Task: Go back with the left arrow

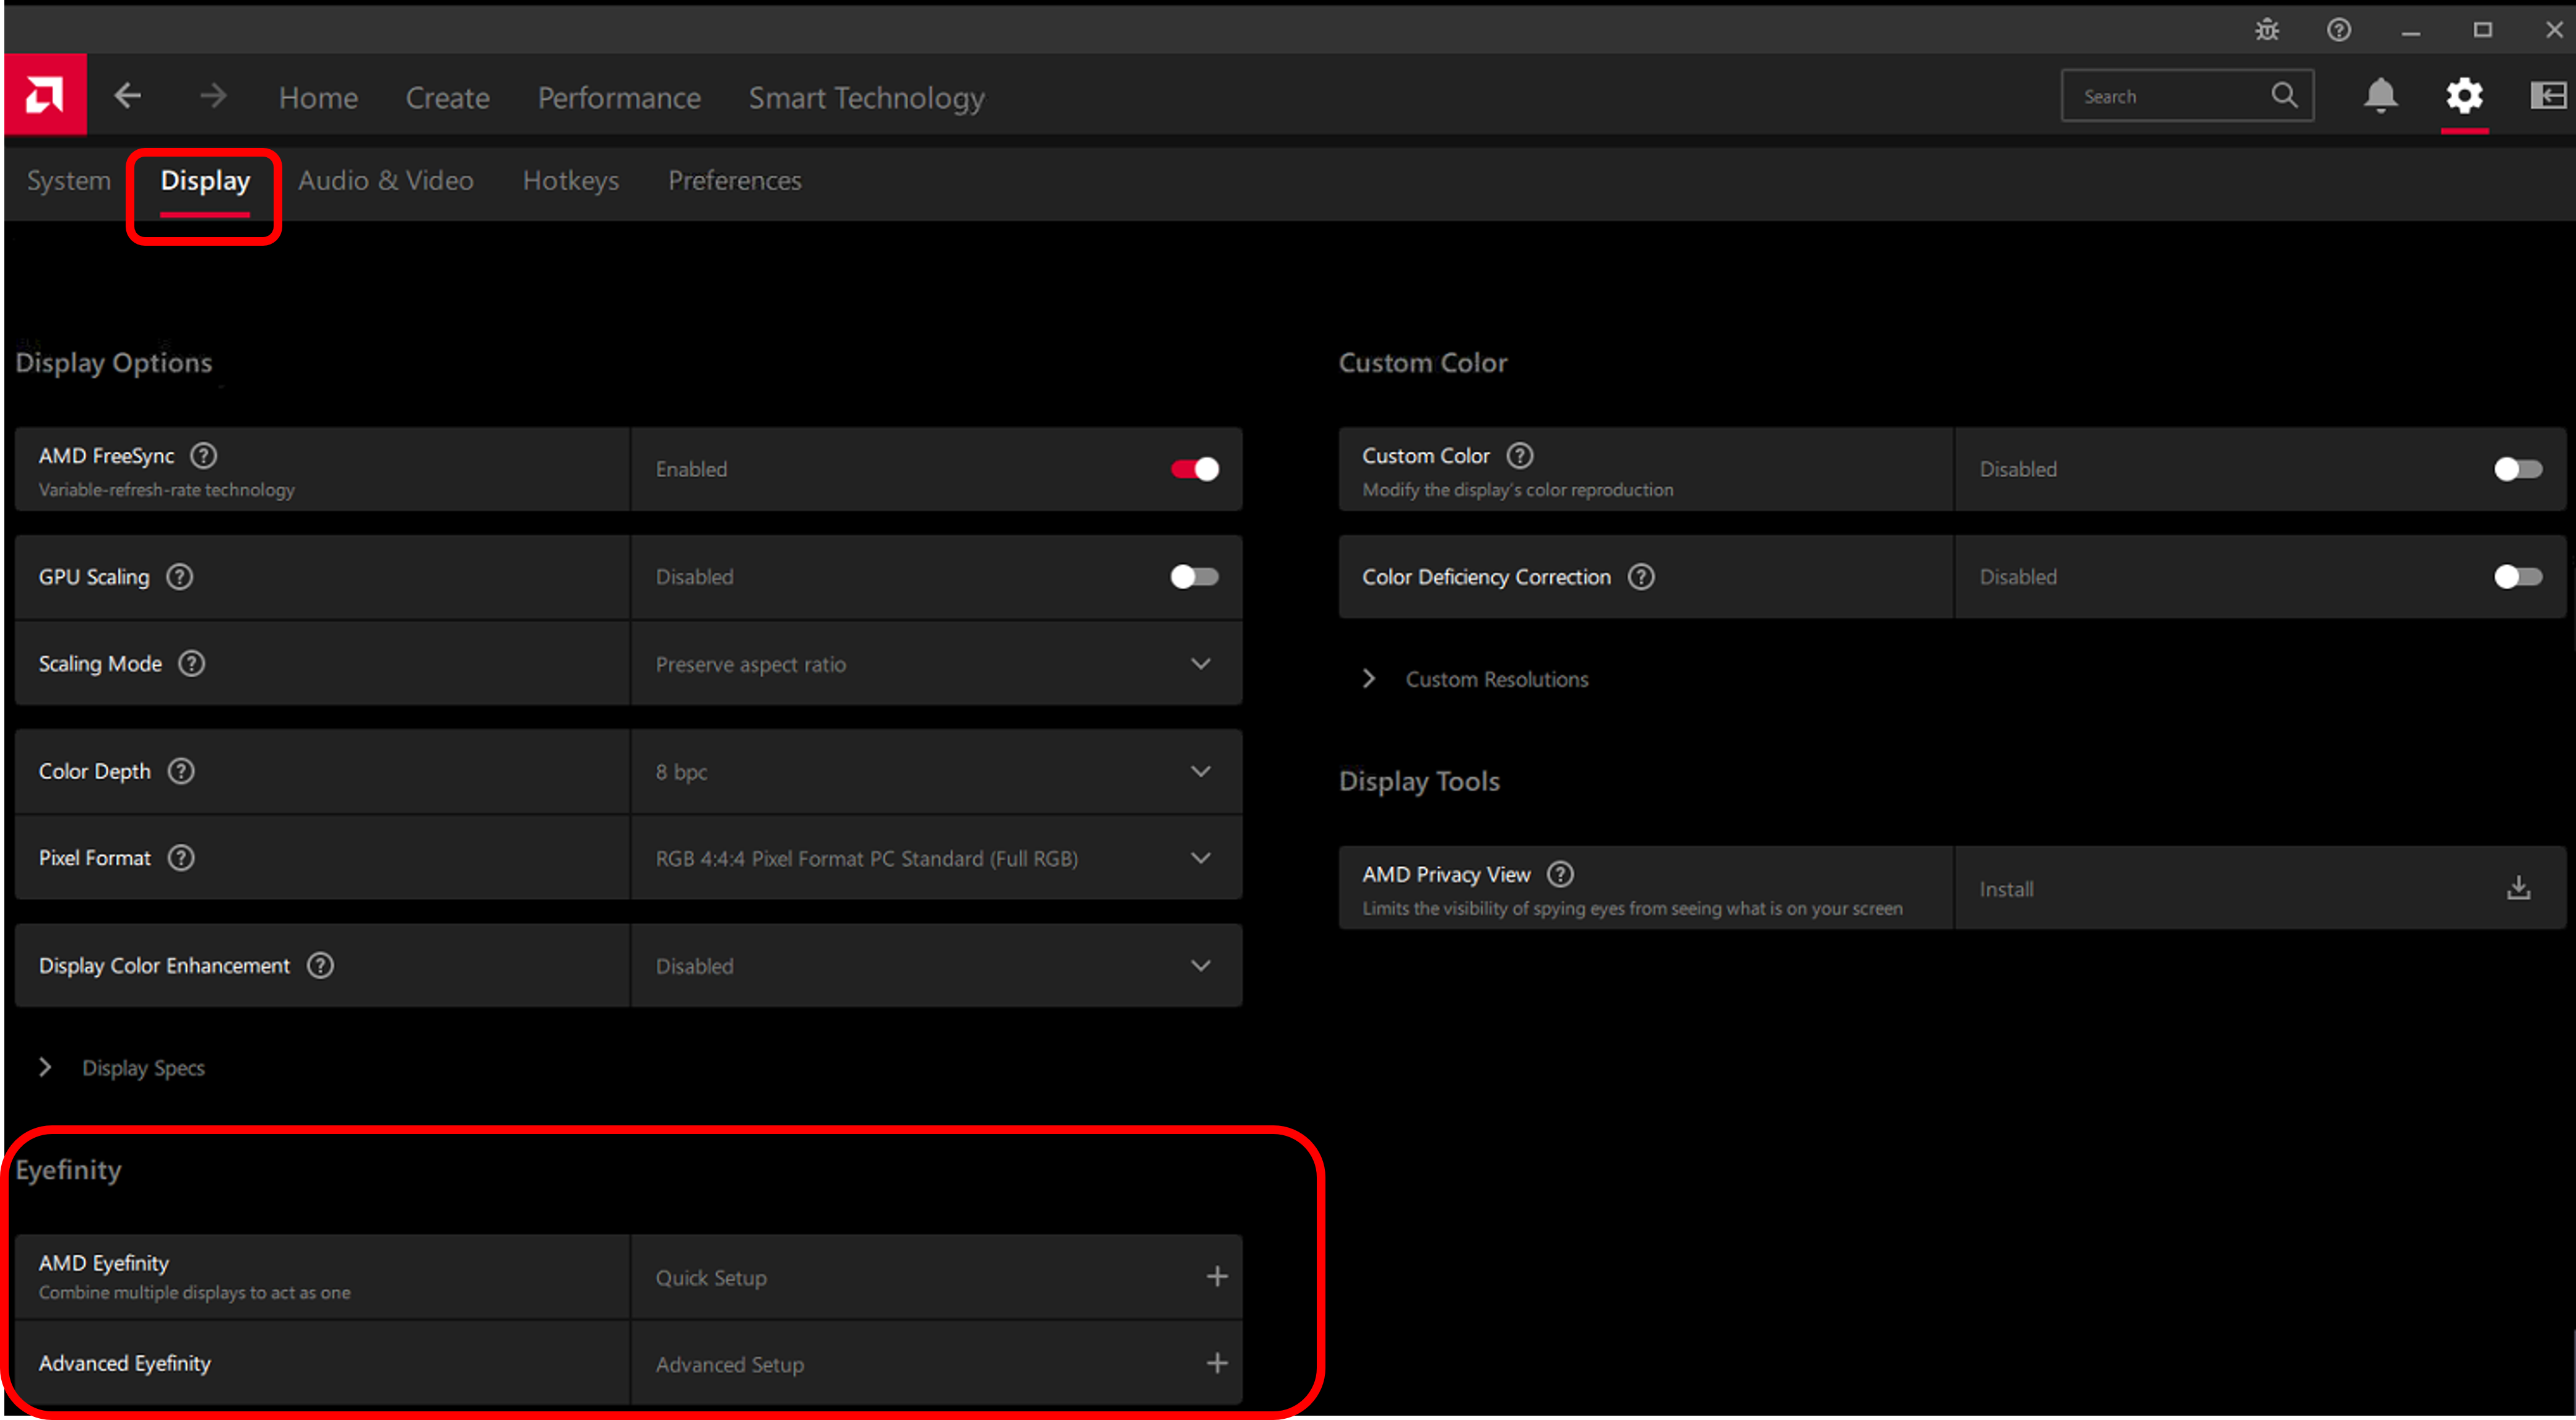Action: click(128, 96)
